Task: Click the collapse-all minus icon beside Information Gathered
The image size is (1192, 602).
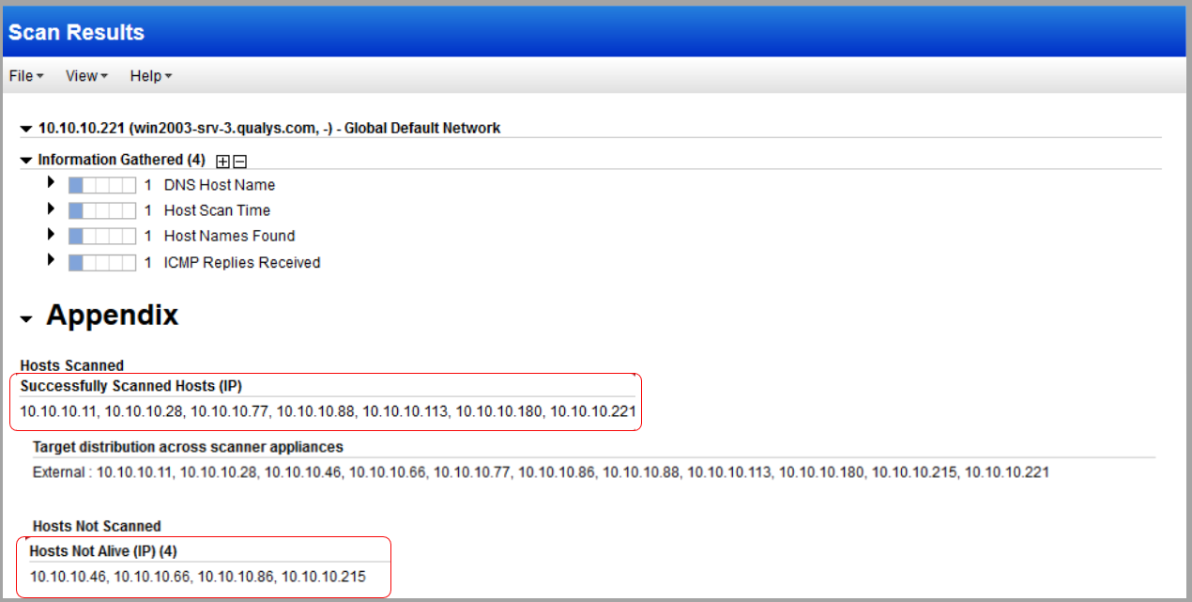Action: point(239,162)
